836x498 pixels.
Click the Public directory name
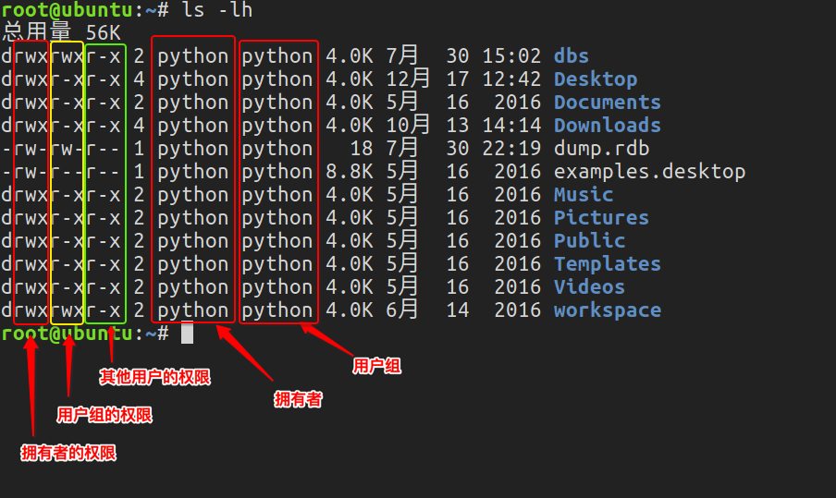click(589, 241)
